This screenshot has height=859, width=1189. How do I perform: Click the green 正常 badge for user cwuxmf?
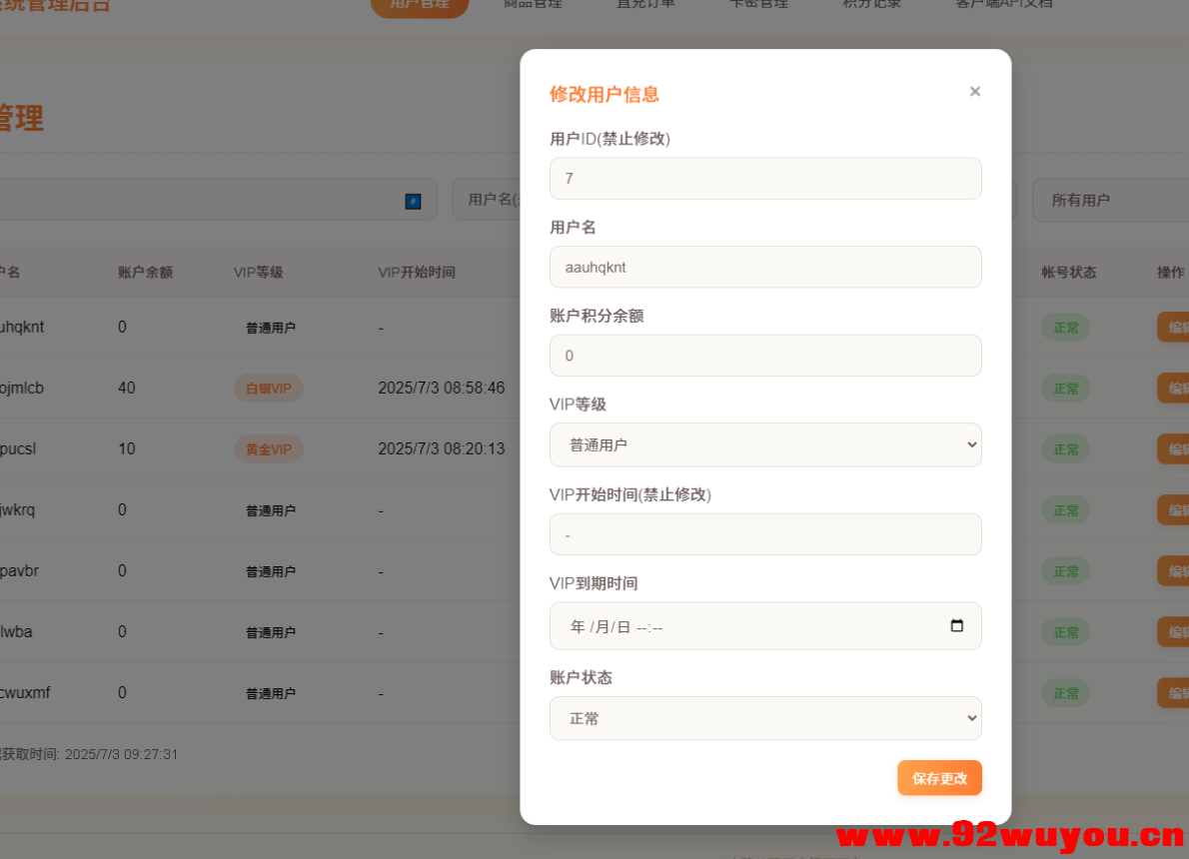pos(1065,692)
